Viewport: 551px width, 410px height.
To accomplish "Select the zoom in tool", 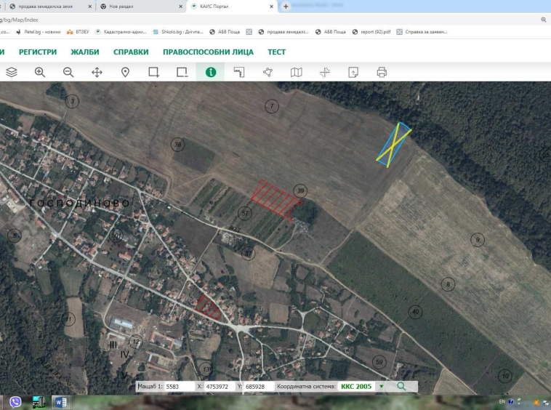I will [40, 72].
